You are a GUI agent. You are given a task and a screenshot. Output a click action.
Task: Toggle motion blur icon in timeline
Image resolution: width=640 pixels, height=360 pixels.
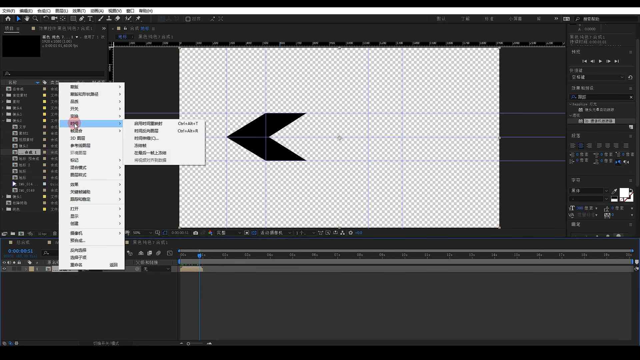(158, 253)
